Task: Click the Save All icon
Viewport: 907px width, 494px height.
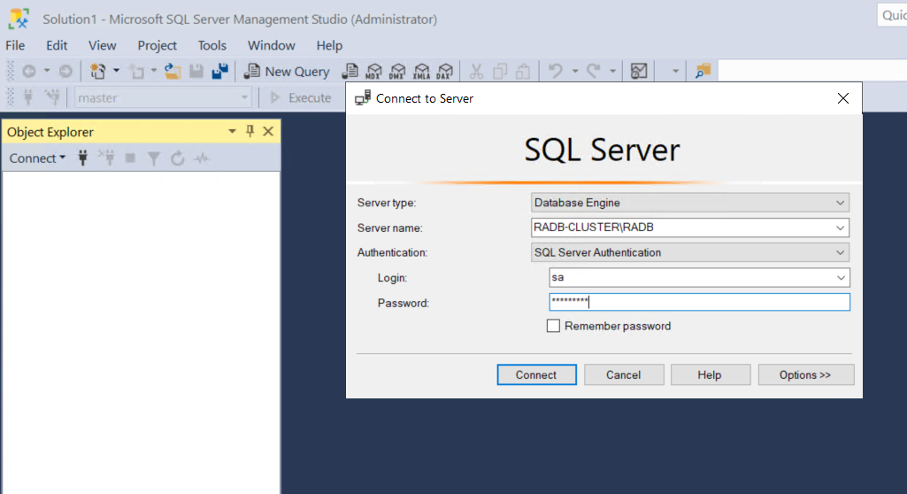Action: coord(219,71)
